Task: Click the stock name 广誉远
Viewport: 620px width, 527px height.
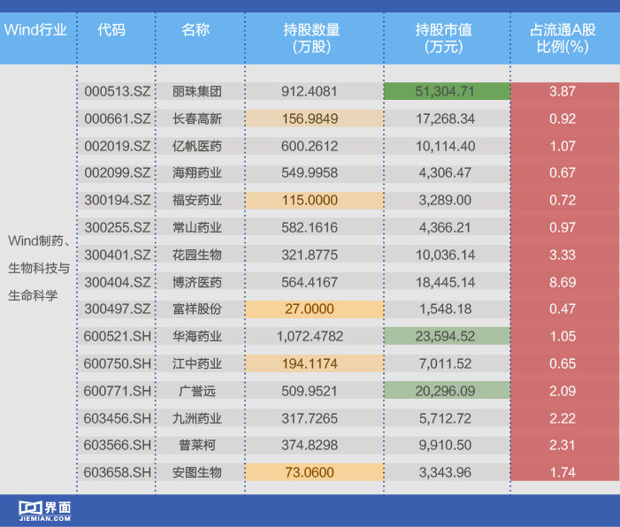Action: tap(197, 391)
